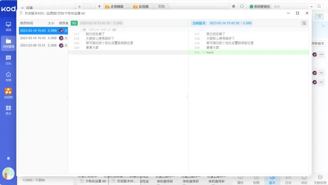Open File Management (文件管理) in sidebar
This screenshot has height=185, width=328.
point(8,43)
